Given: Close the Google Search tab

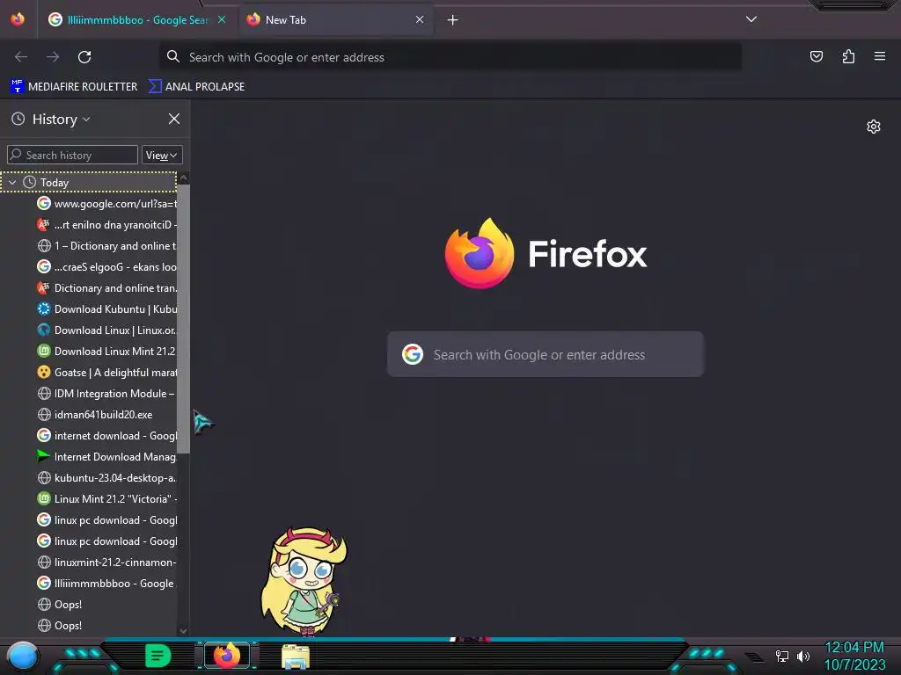Looking at the screenshot, I should click(222, 19).
